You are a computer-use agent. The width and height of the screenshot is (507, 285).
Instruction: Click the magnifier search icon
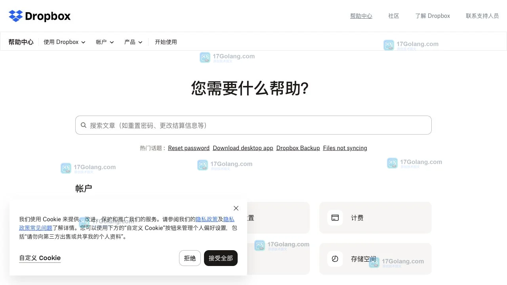84,125
